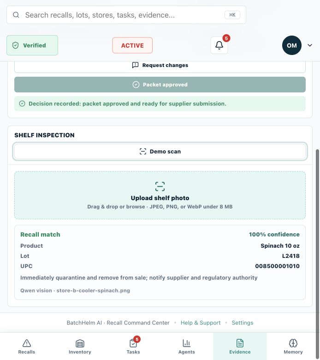
Task: Open Help & Support link
Action: (201, 323)
